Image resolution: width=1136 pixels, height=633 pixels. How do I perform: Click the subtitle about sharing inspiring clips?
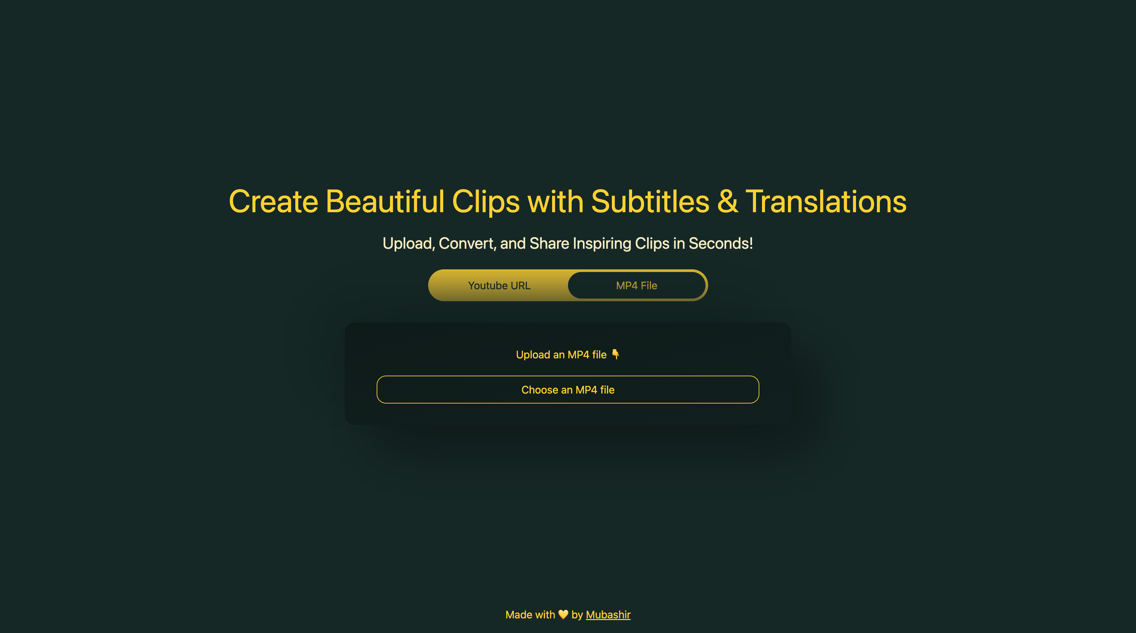[568, 243]
